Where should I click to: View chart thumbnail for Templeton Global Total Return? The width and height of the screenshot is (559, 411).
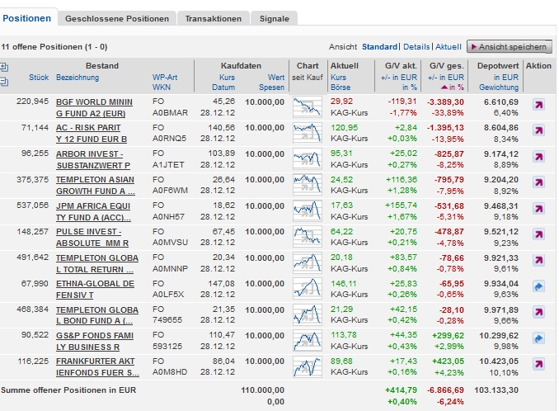[x=308, y=262]
